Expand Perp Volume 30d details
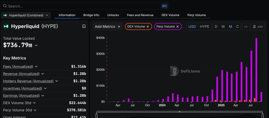The height and width of the screenshot is (118, 269). [35, 110]
